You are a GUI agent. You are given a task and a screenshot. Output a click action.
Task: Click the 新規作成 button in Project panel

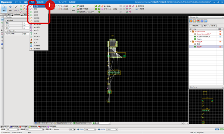[x=195, y=26]
